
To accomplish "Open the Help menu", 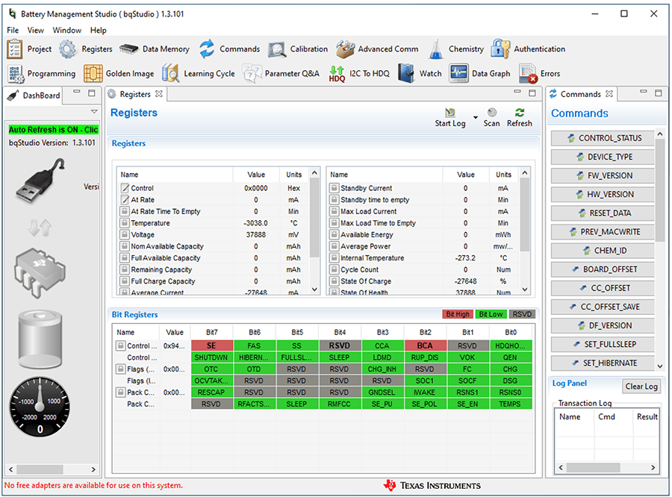I will tap(98, 30).
